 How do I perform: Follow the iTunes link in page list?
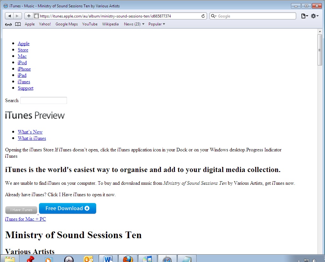coord(24,82)
